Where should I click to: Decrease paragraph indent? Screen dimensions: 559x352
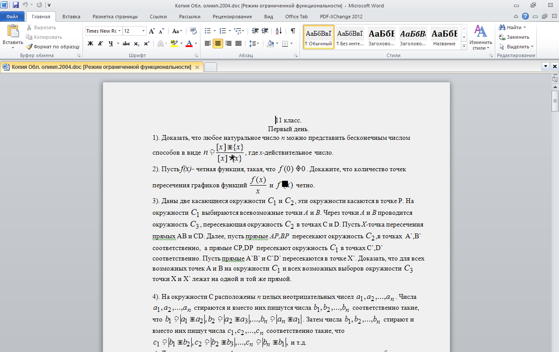(255, 31)
